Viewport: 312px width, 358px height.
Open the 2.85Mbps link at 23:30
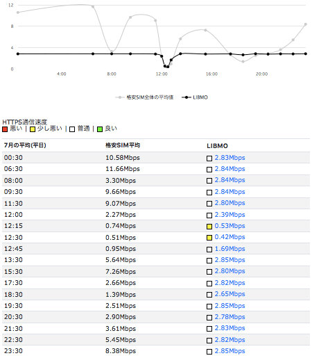point(229,351)
